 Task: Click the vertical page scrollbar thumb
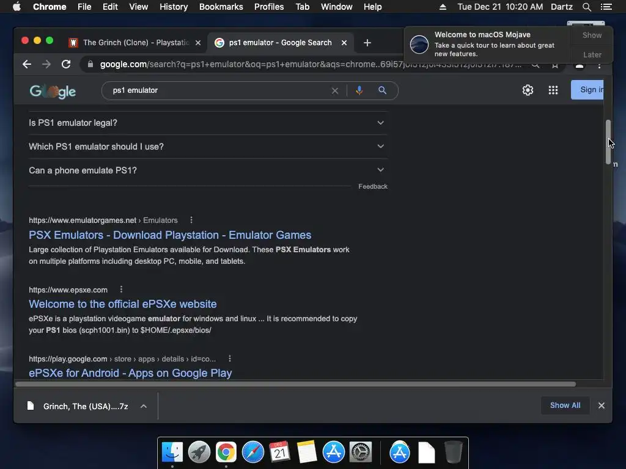(x=608, y=142)
